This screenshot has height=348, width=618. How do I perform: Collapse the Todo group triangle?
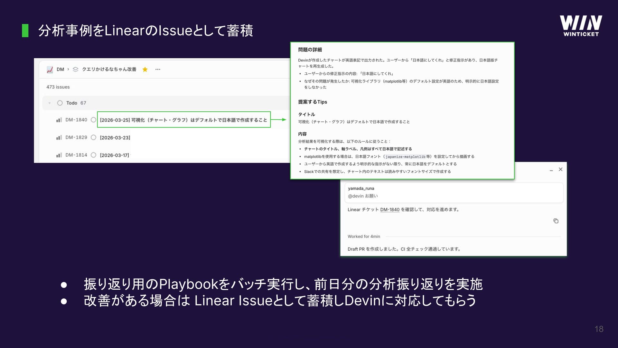point(50,103)
